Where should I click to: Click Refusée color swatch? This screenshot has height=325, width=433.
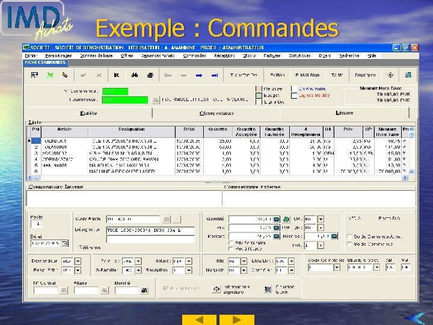(x=259, y=88)
